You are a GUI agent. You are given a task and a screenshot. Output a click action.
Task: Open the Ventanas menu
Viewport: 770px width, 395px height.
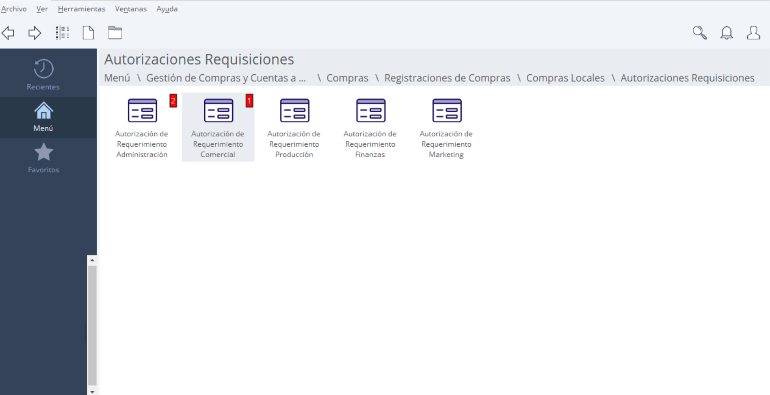(x=131, y=9)
